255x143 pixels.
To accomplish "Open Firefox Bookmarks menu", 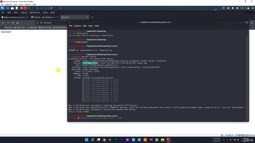I will [35, 12].
